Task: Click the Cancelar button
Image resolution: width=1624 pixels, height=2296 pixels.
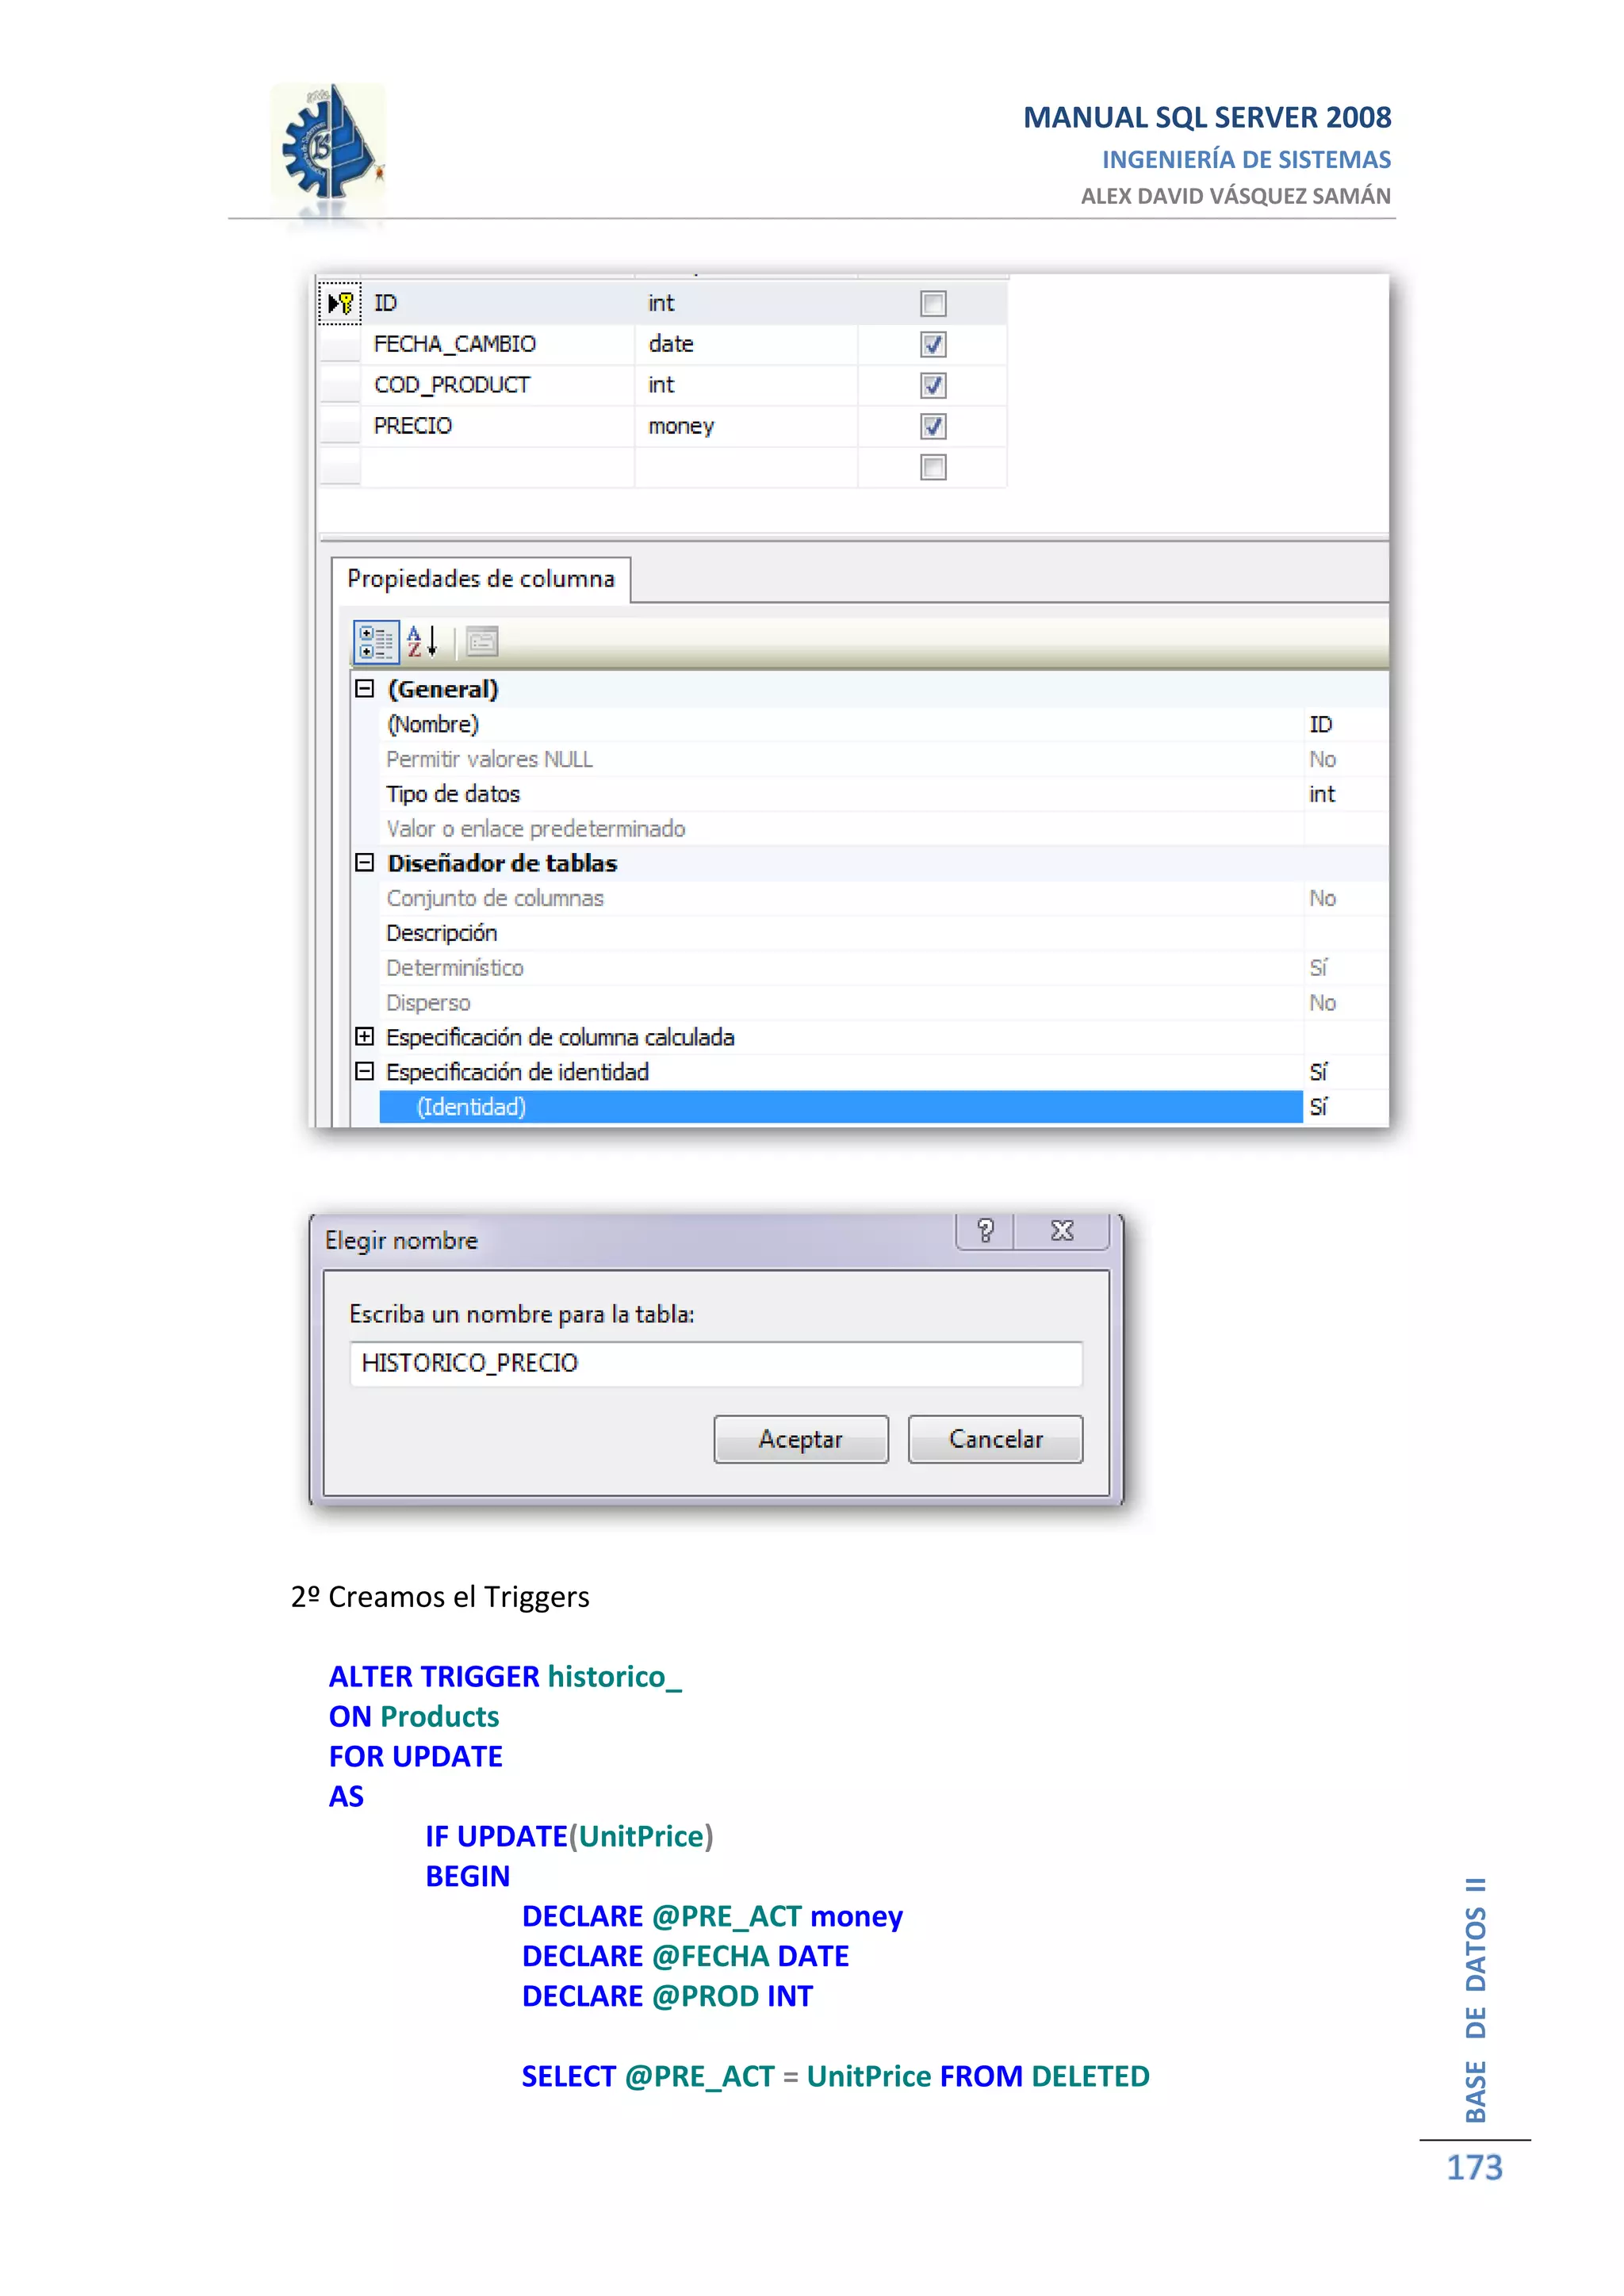Action: [x=995, y=1439]
